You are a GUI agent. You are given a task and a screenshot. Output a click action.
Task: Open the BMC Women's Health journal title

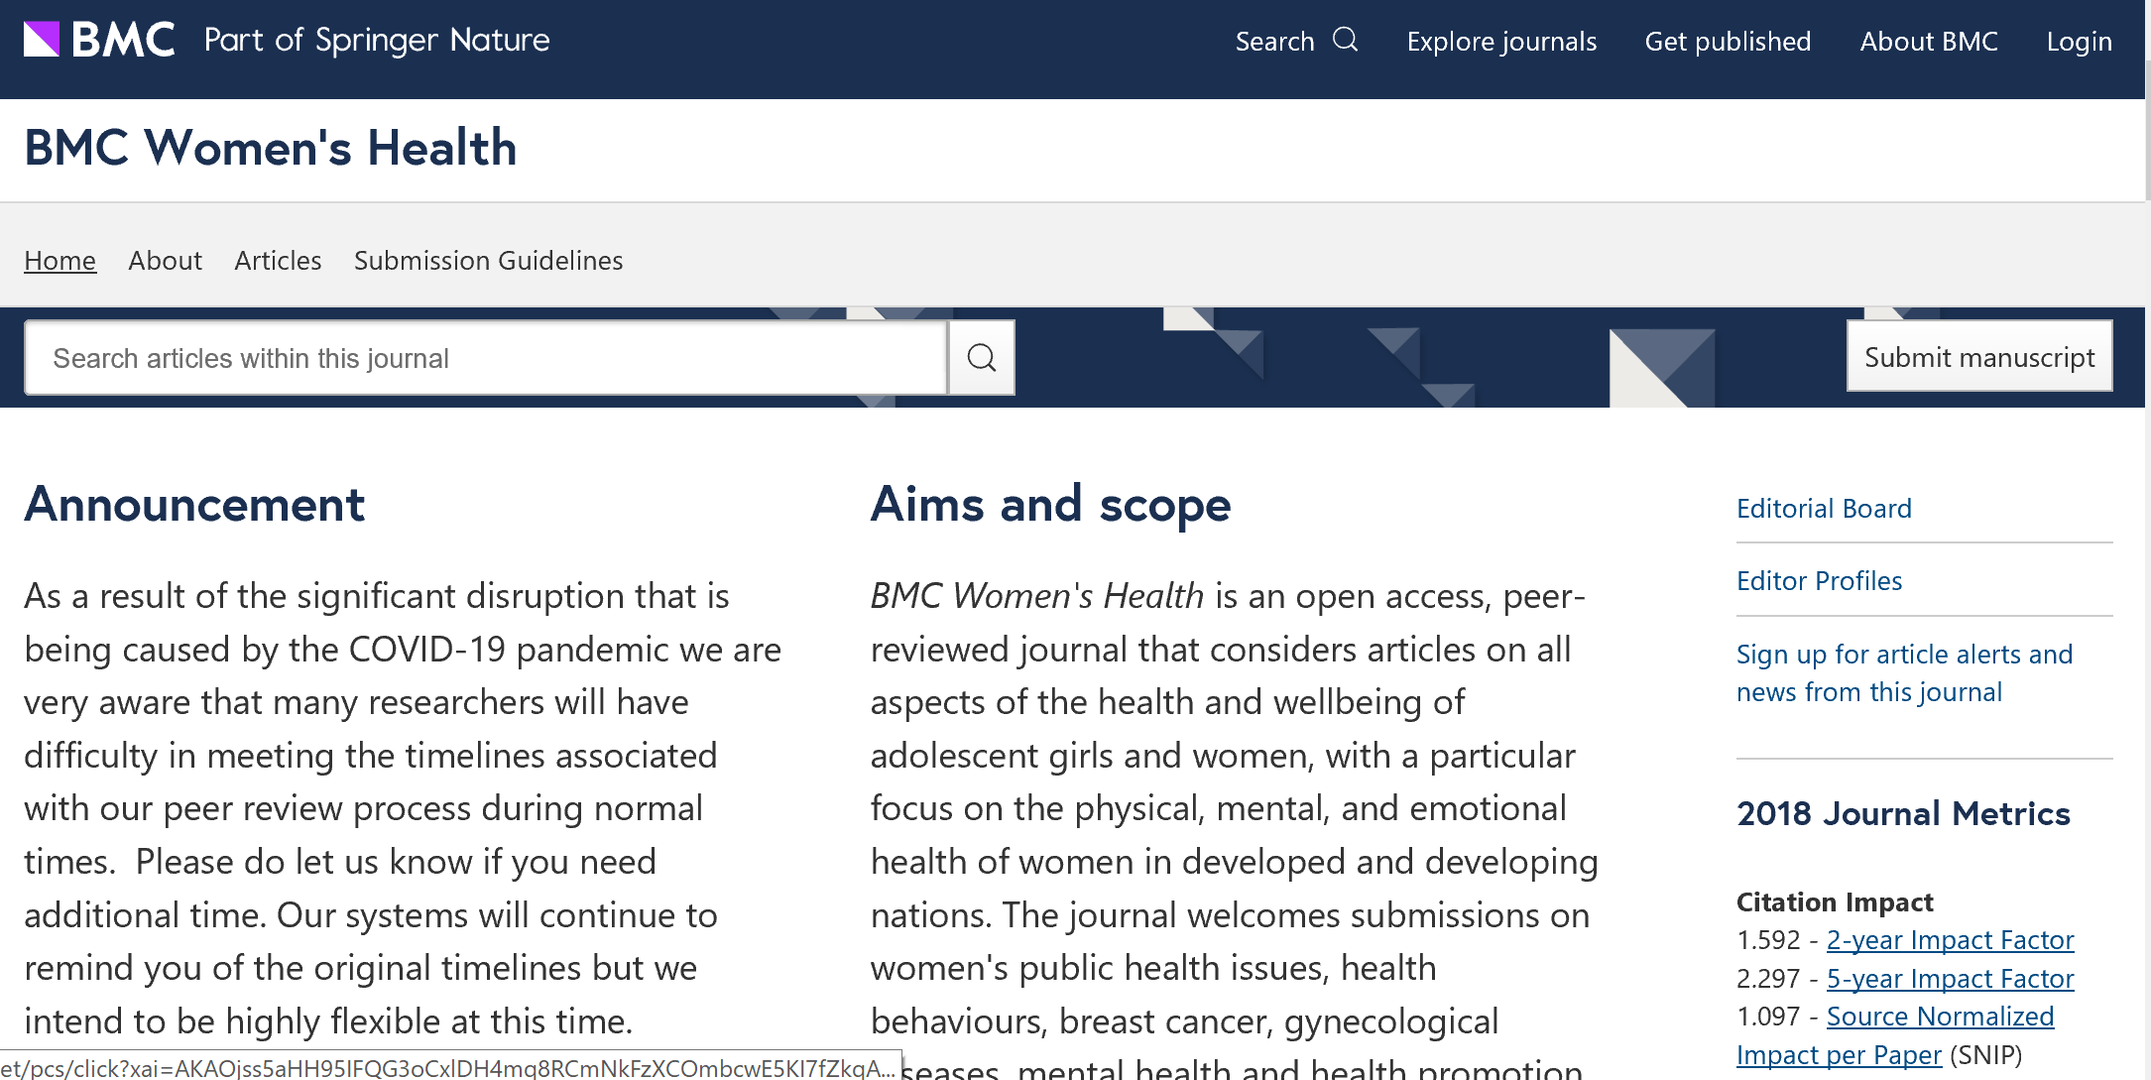[x=271, y=148]
